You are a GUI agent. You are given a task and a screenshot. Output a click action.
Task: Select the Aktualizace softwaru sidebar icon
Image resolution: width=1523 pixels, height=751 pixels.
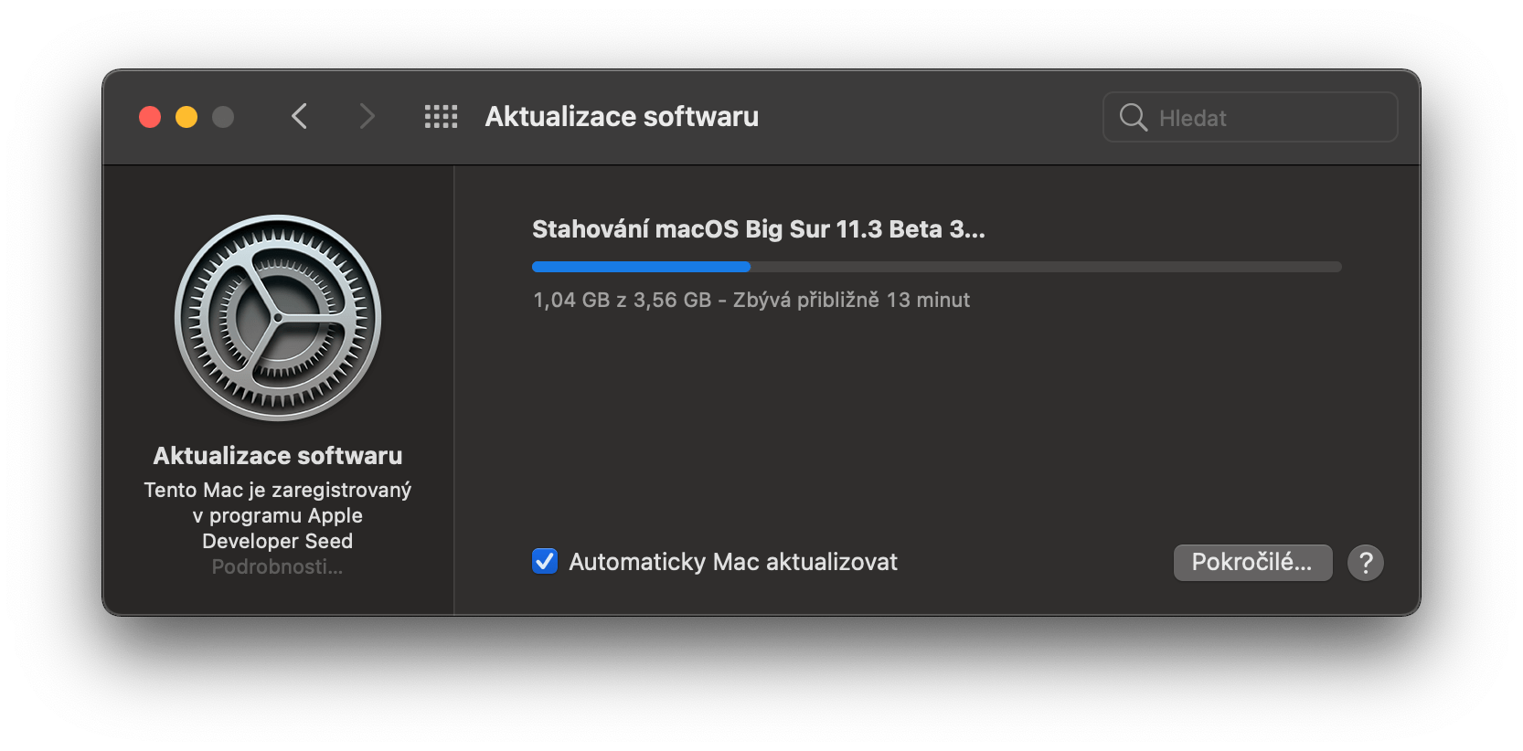[277, 317]
